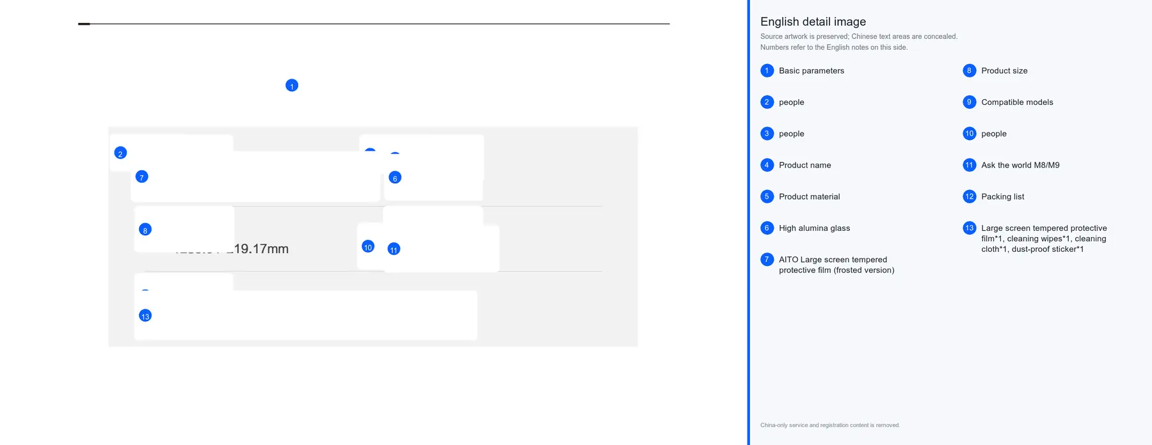Screen dimensions: 1152x445
Task: Click the number badge beside Basic parameters
Action: pyautogui.click(x=767, y=71)
